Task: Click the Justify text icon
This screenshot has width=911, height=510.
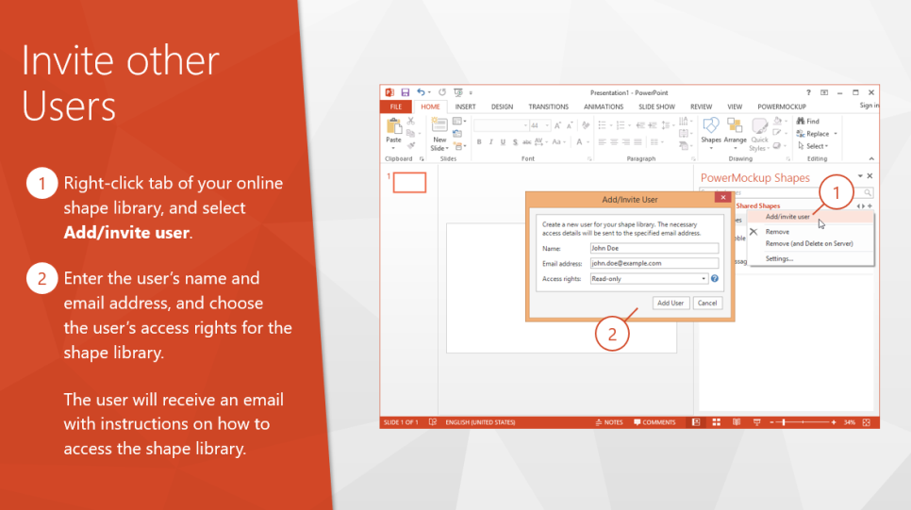Action: 638,141
